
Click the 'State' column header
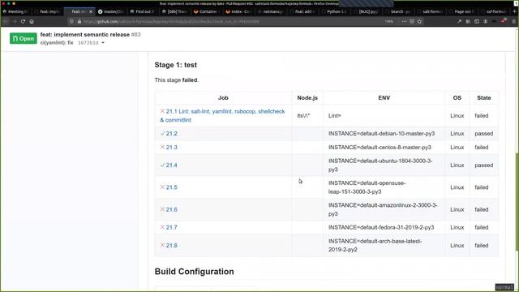point(484,97)
